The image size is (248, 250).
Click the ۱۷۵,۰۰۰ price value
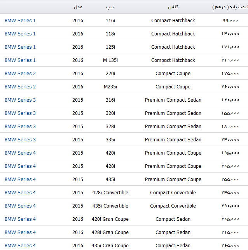(231, 74)
